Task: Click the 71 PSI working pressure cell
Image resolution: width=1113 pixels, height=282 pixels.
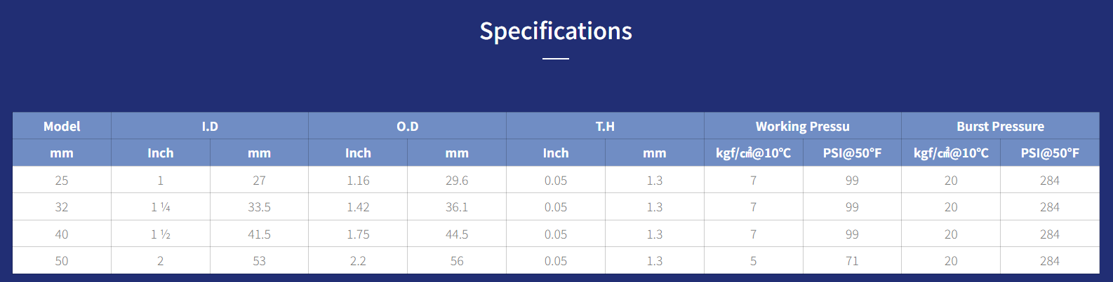Action: tap(852, 260)
